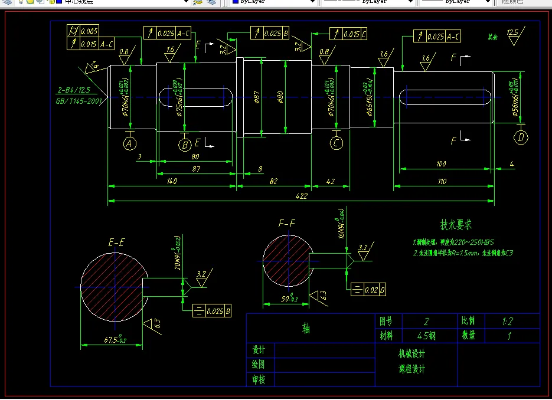
Task: Select the 140 length dimension
Action: pyautogui.click(x=172, y=181)
